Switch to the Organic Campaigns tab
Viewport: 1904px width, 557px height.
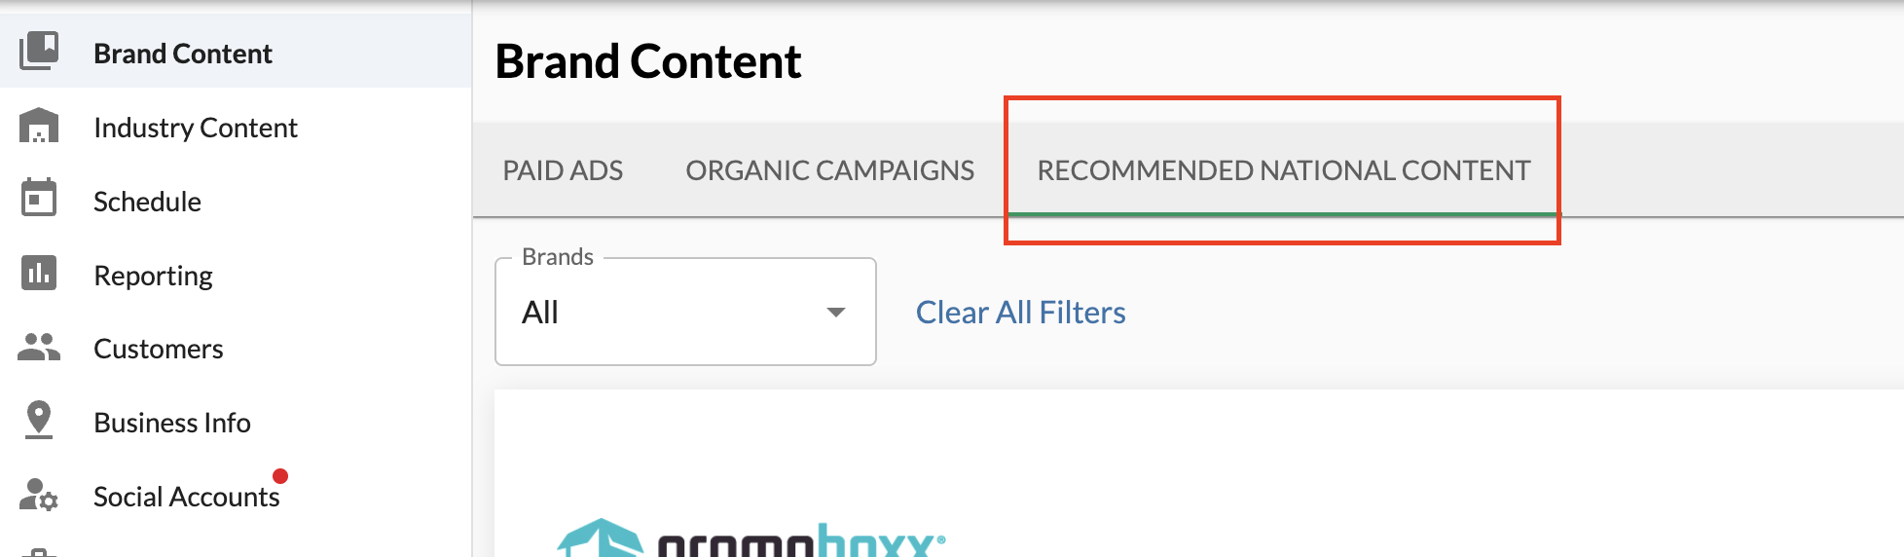coord(829,170)
